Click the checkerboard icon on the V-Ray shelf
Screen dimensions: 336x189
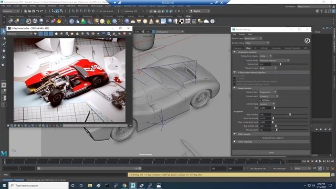[182, 21]
